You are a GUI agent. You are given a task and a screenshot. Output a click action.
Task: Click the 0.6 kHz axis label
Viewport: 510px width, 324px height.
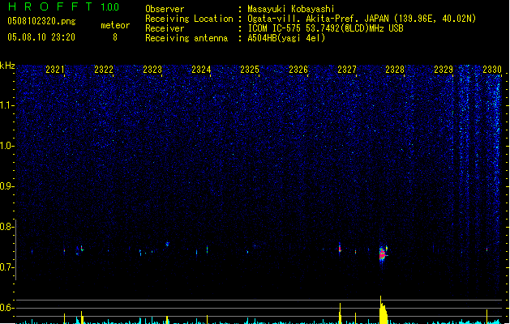tap(6, 308)
